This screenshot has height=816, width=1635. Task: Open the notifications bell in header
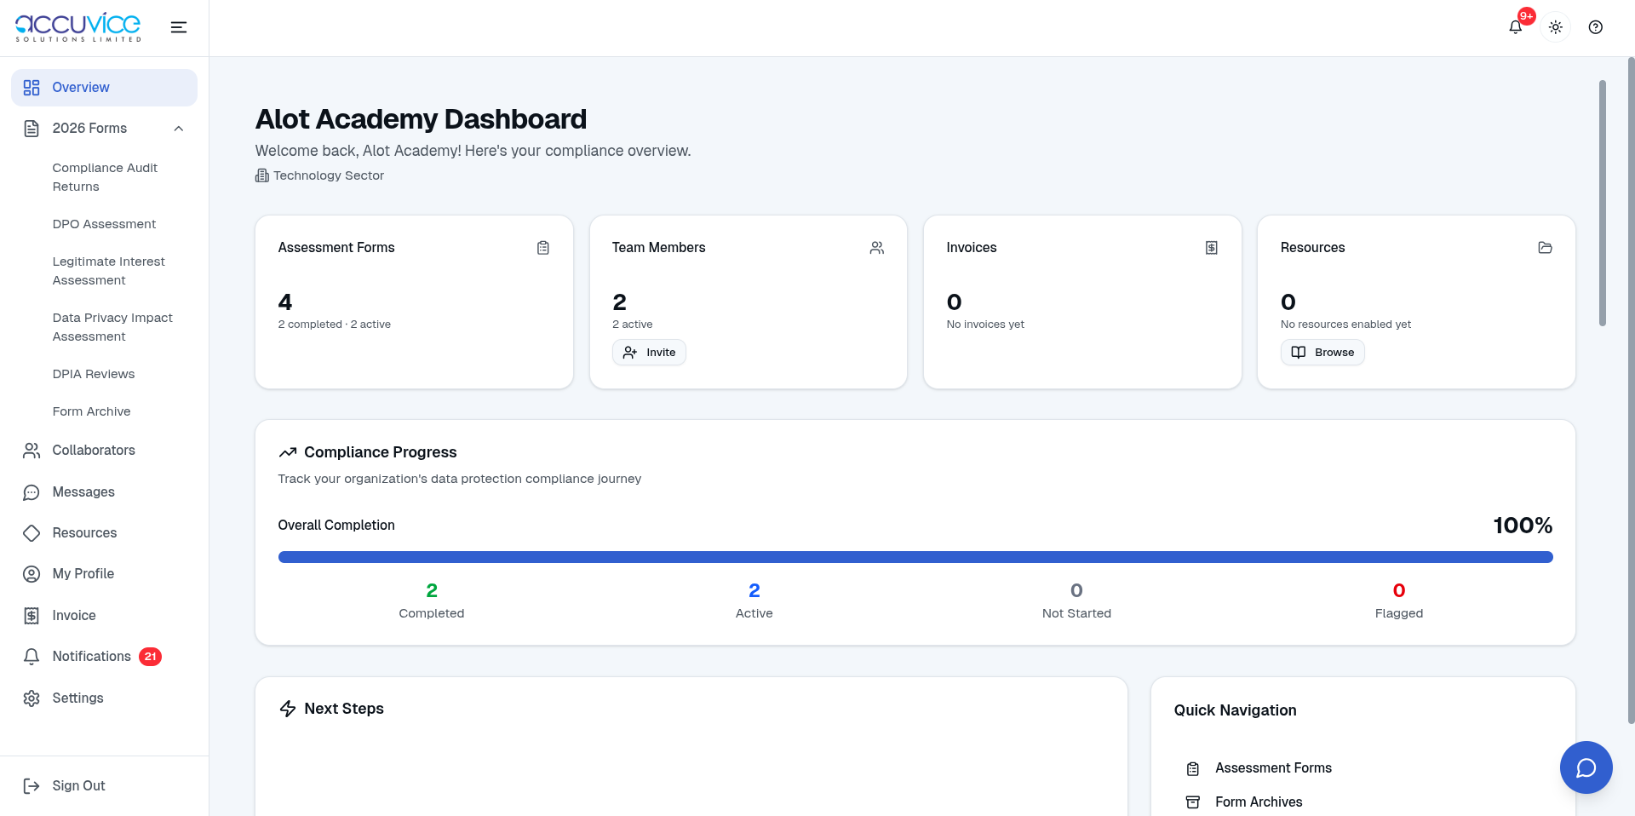(x=1515, y=27)
